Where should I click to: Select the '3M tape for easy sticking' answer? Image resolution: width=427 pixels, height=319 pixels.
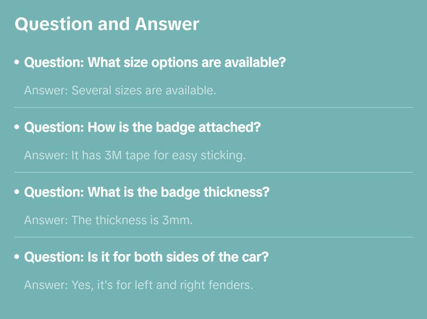tap(135, 156)
